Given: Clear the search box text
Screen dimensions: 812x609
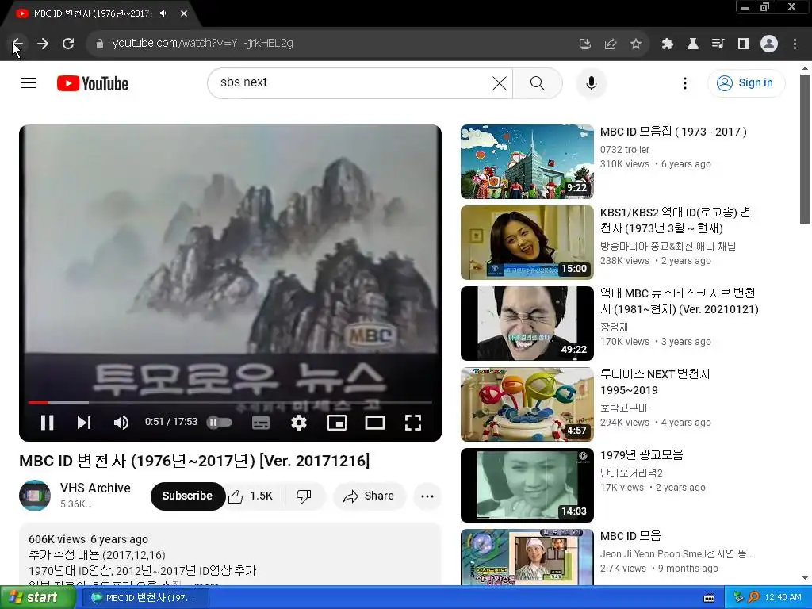Looking at the screenshot, I should point(500,82).
